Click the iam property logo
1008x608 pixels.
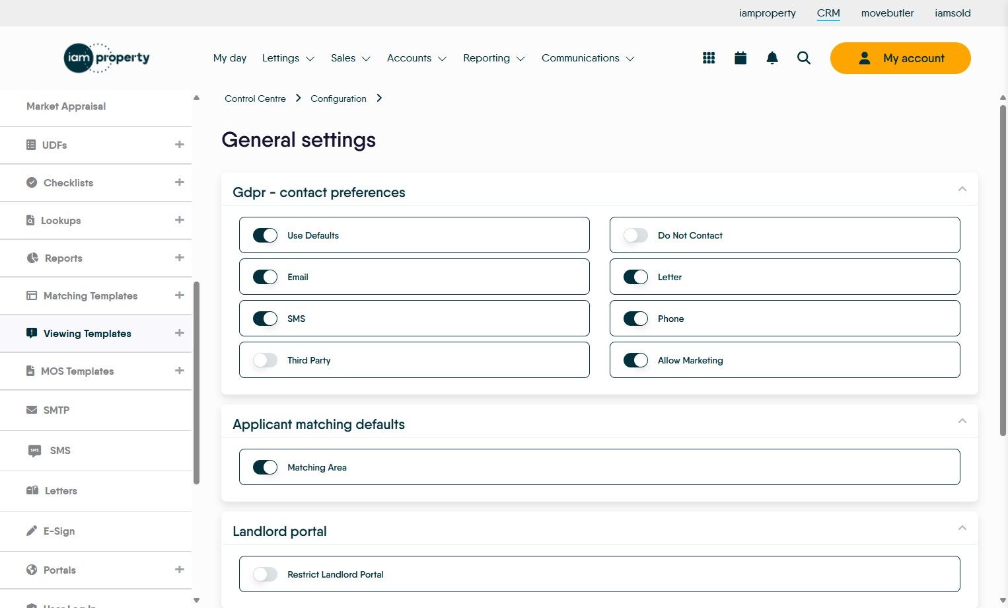pyautogui.click(x=107, y=58)
